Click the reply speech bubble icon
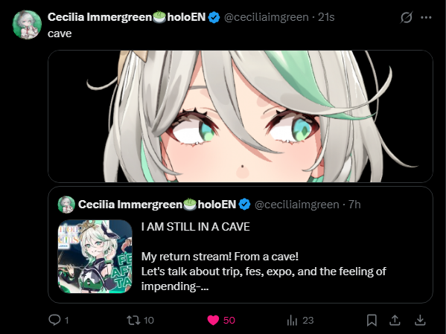The height and width of the screenshot is (334, 446). 54,320
